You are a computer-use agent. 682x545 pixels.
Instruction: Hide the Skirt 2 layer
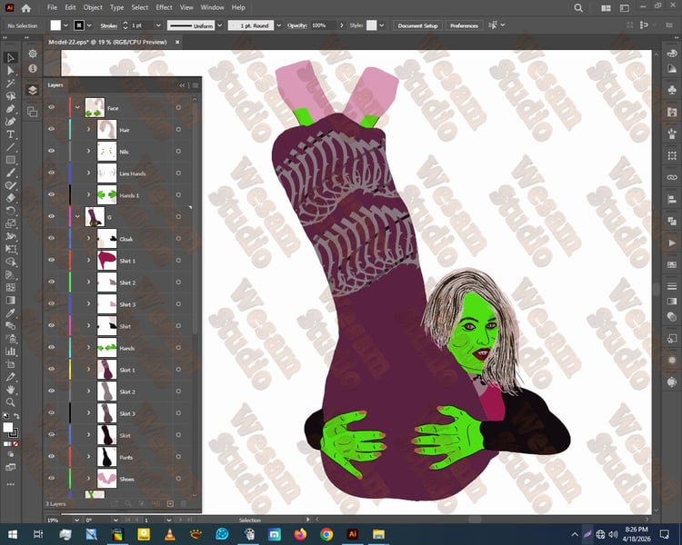coord(51,391)
